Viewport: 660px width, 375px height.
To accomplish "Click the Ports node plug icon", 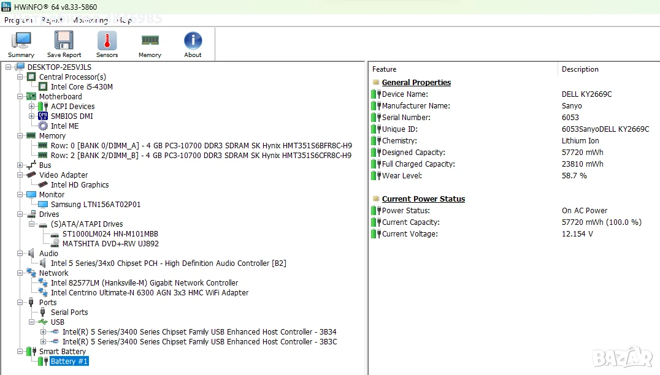I will pyautogui.click(x=31, y=302).
